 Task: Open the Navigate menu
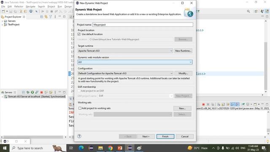click(x=30, y=7)
